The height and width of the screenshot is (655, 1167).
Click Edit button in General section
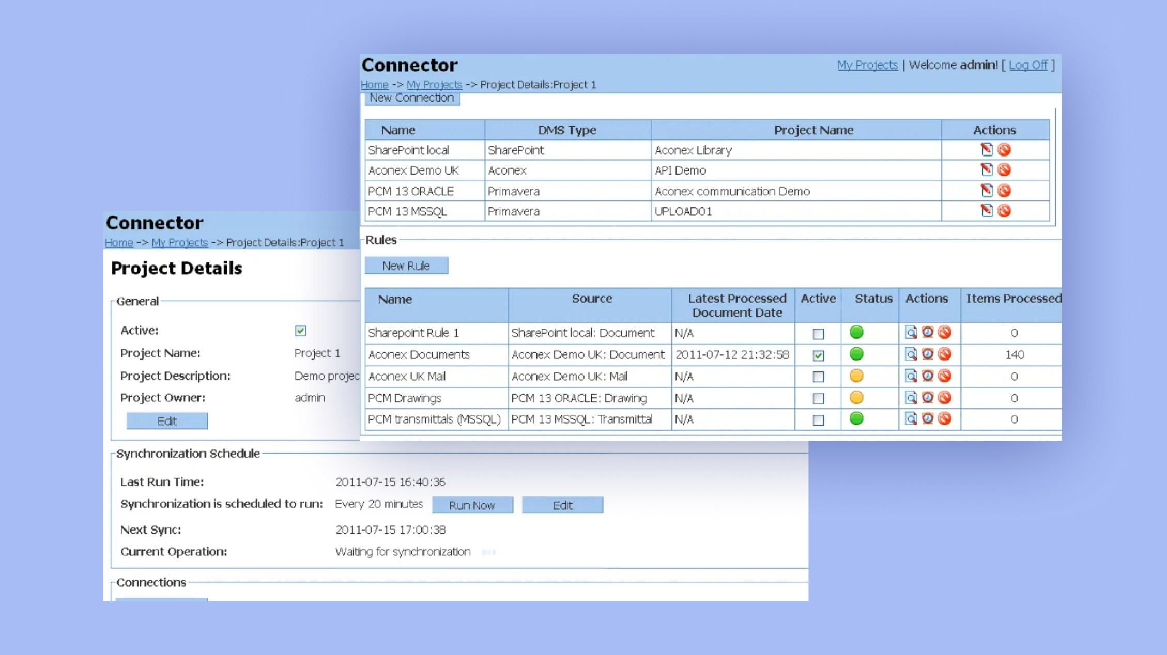[167, 421]
